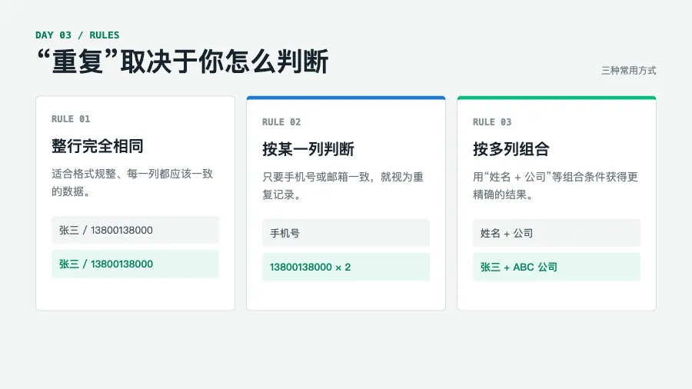Click the RULE 03 label

[x=492, y=122]
